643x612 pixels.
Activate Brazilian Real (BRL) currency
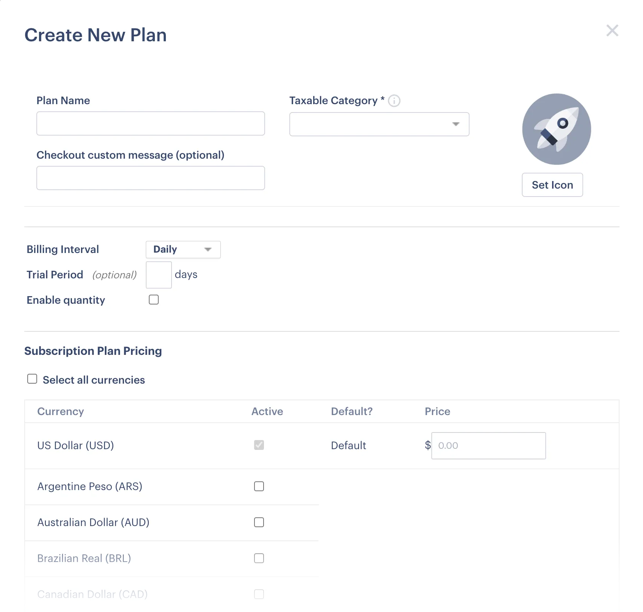tap(259, 558)
